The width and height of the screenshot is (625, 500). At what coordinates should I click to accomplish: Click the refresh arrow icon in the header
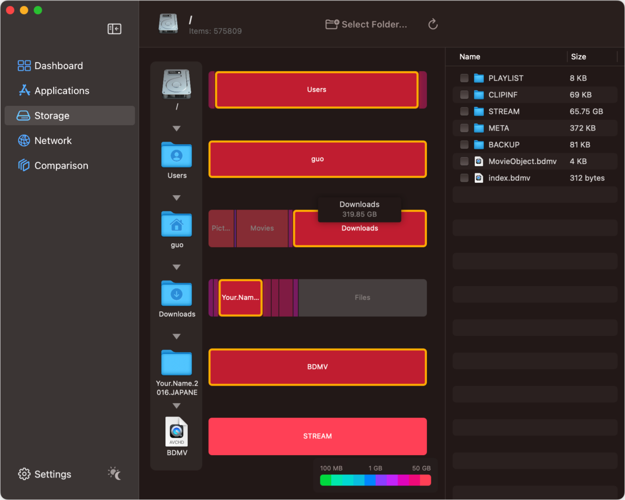433,24
